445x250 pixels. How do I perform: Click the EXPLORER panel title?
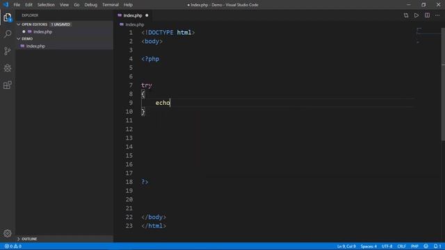[30, 15]
